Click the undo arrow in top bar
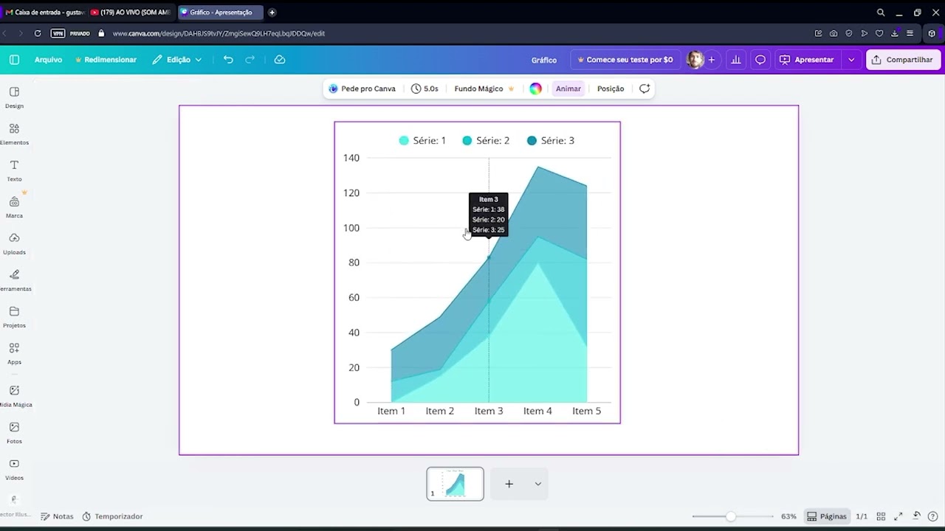945x531 pixels. pyautogui.click(x=228, y=60)
